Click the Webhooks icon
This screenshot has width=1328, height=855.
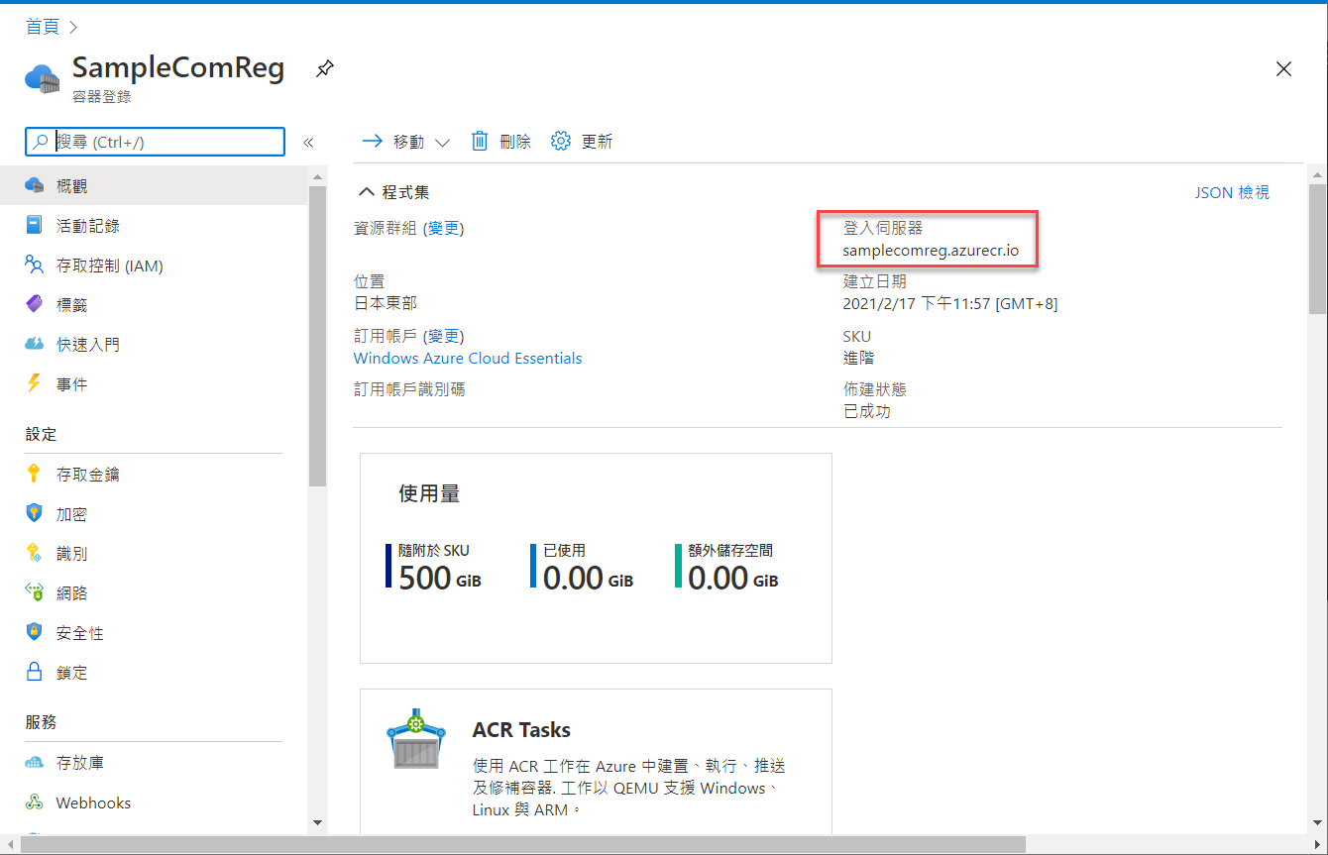(35, 802)
